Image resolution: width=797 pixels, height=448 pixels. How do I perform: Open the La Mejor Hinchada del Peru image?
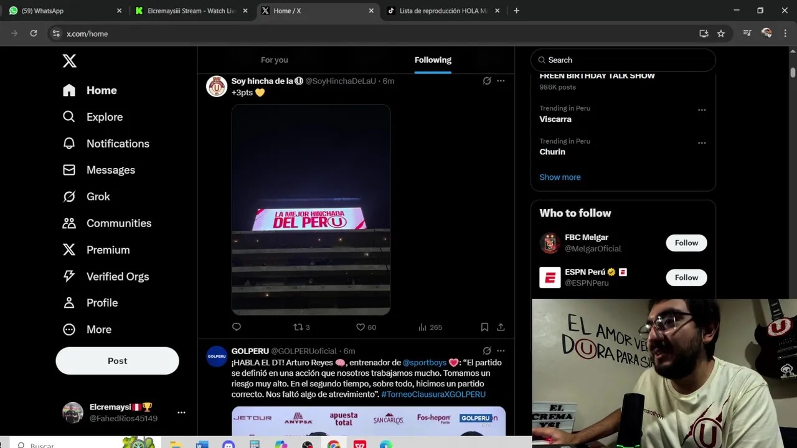tap(311, 209)
